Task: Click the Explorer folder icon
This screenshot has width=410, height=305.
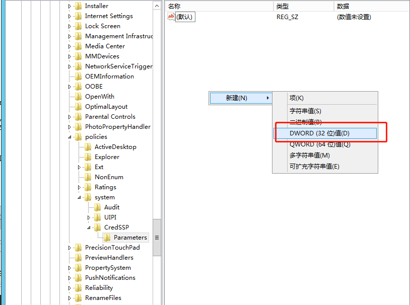Action: [x=88, y=157]
